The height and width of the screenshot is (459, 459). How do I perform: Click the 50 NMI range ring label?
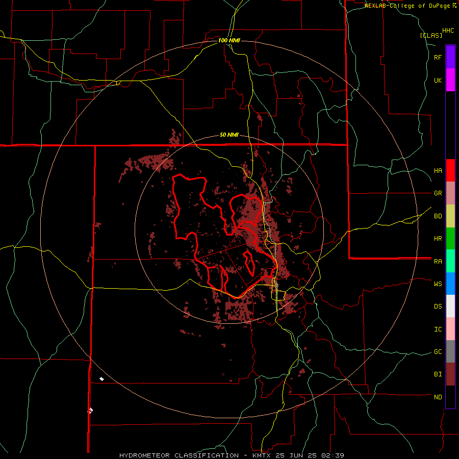tap(229, 135)
